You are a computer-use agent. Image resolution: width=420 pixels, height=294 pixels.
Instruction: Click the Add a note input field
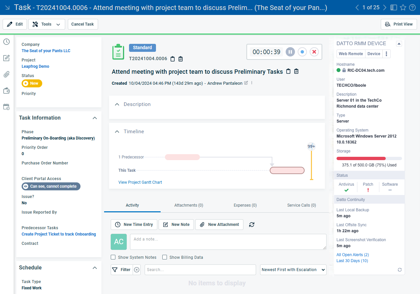(x=228, y=242)
